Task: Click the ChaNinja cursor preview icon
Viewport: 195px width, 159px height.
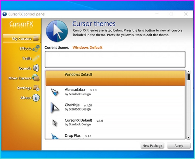Action: (55, 107)
